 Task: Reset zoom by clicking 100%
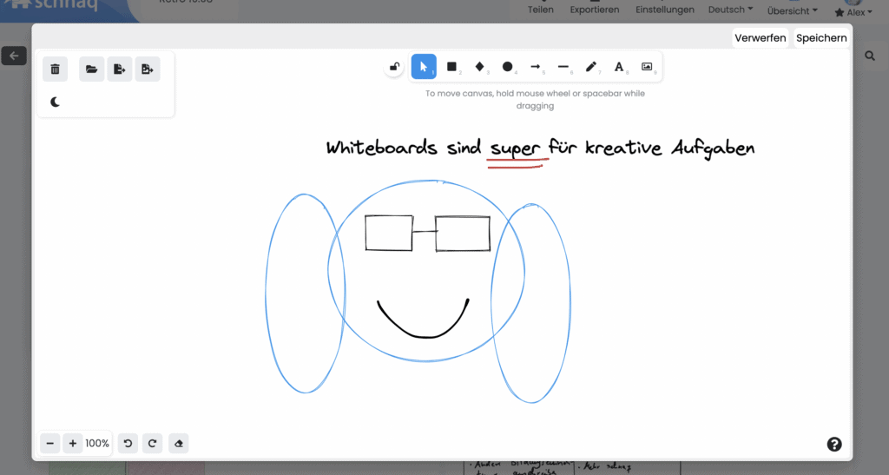(x=97, y=444)
